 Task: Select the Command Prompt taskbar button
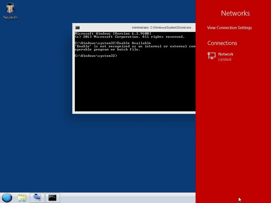coord(53,198)
